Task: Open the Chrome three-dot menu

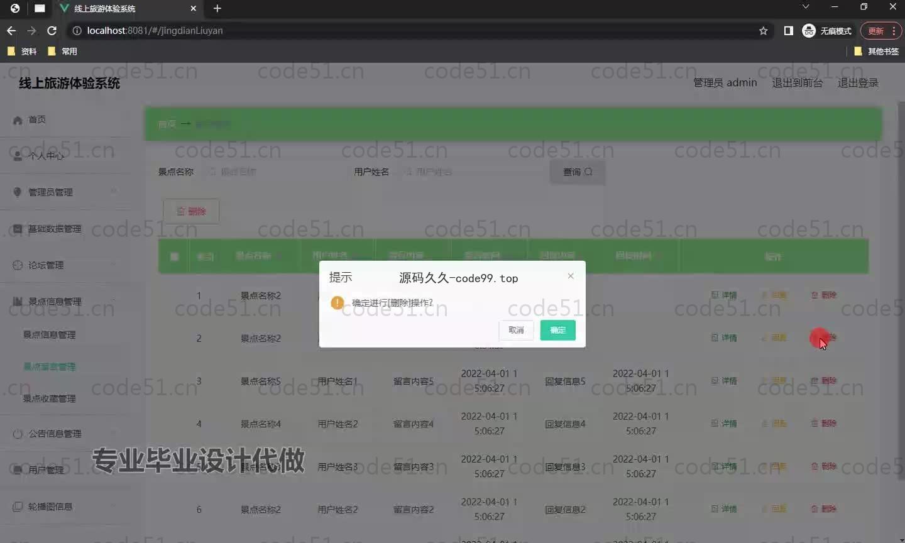Action: pos(894,31)
